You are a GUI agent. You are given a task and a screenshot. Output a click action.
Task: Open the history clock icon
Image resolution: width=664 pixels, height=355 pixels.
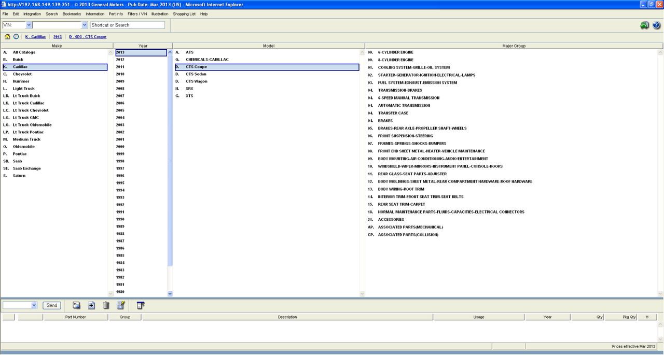[x=16, y=37]
